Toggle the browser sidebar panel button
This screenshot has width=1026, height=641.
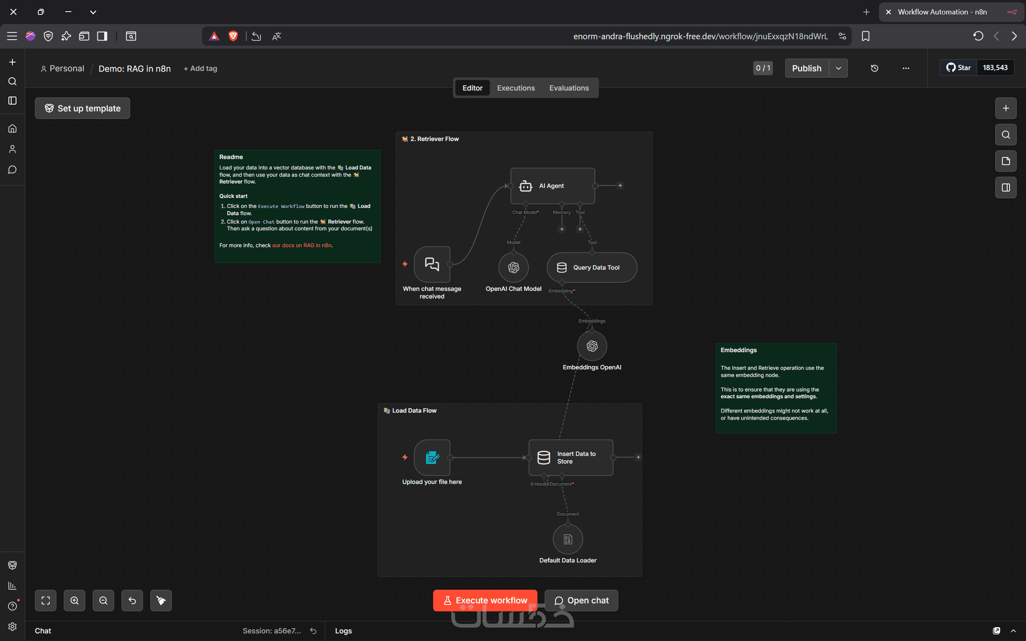click(102, 36)
